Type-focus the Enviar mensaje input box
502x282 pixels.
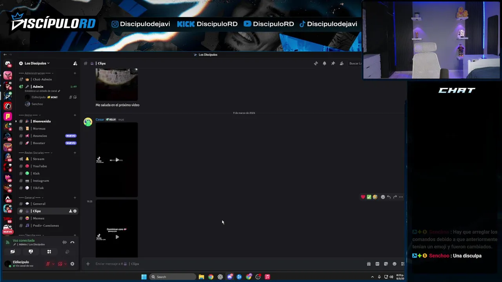tap(227, 264)
